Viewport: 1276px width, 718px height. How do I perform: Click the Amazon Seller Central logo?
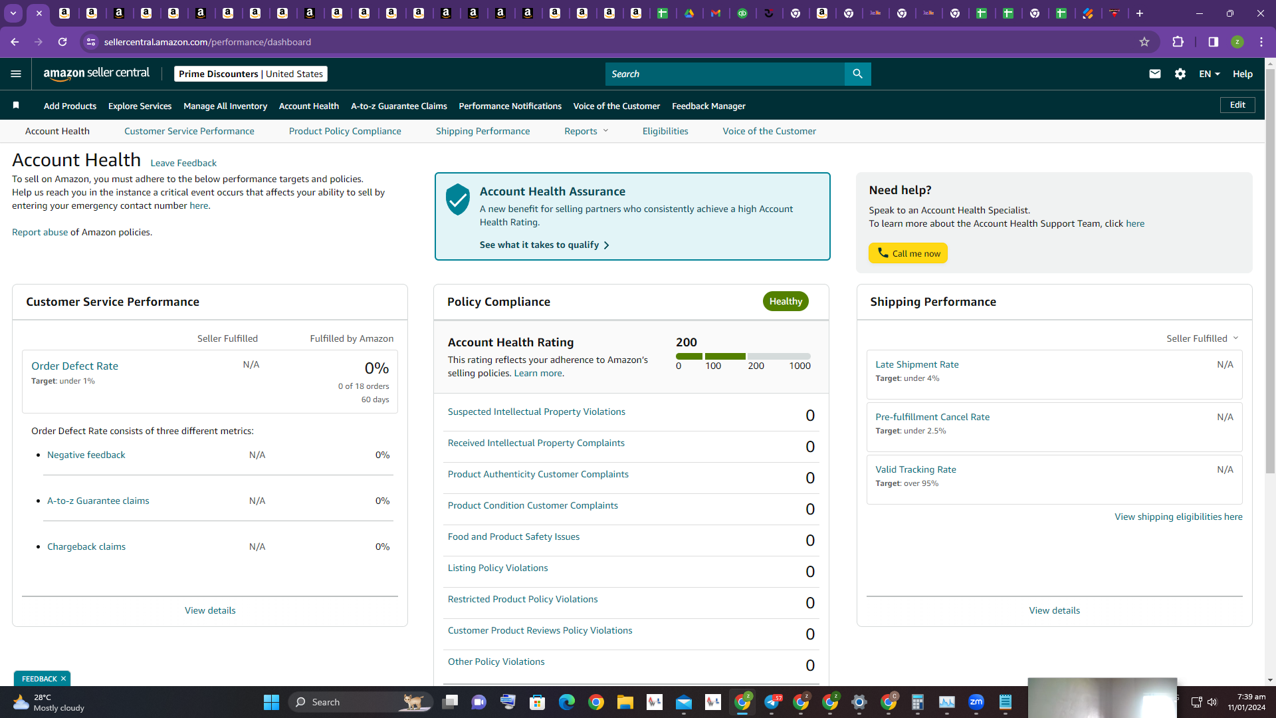[96, 74]
